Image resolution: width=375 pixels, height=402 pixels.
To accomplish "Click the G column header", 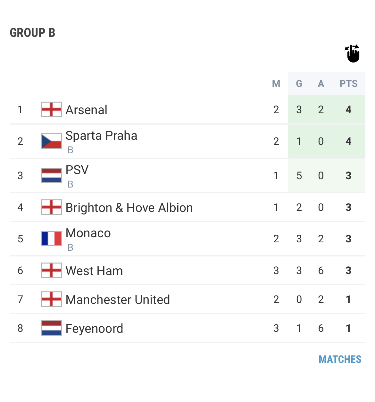I will tap(299, 84).
